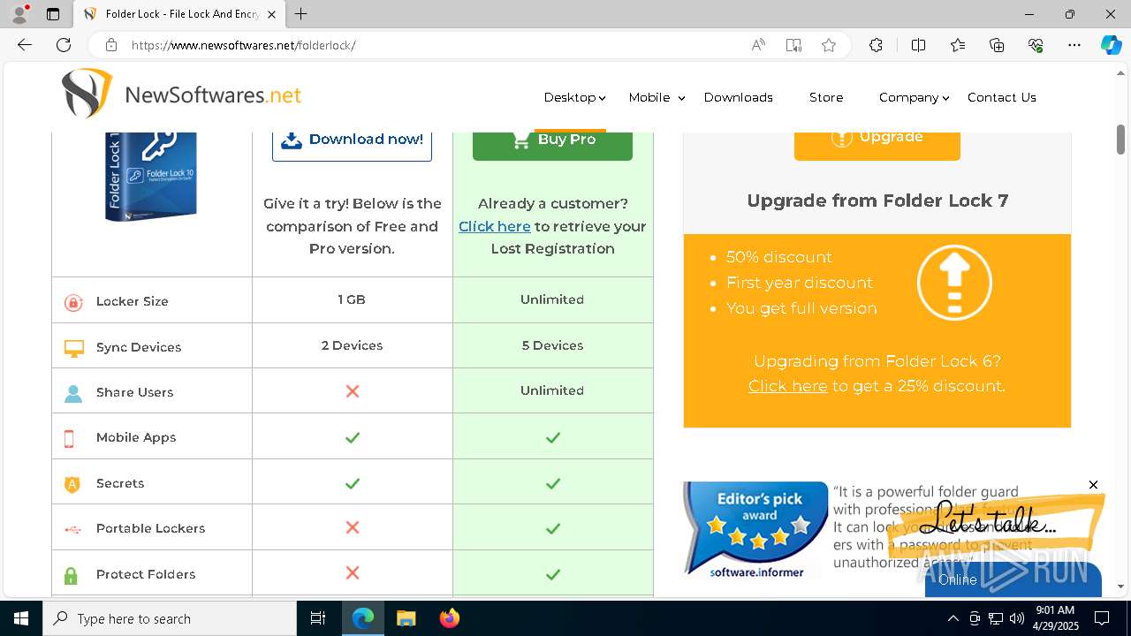Click the Pro Mobile Apps checkmark

point(553,437)
